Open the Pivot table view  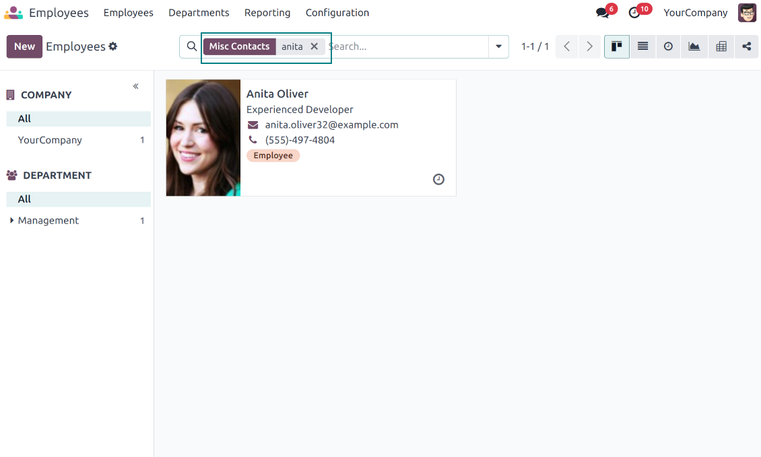721,46
